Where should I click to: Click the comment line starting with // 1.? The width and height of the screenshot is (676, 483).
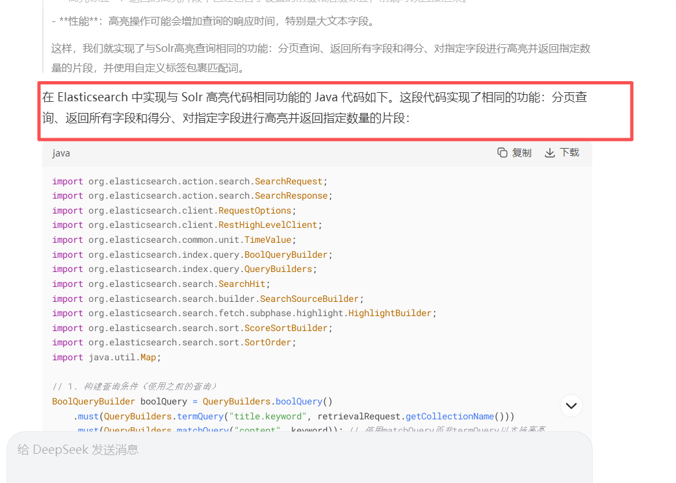pos(135,386)
